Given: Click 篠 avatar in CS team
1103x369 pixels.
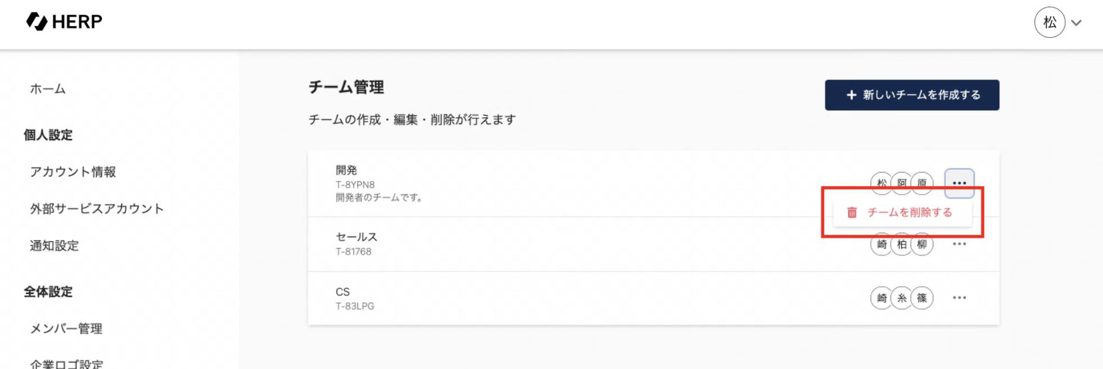Looking at the screenshot, I should [x=921, y=298].
